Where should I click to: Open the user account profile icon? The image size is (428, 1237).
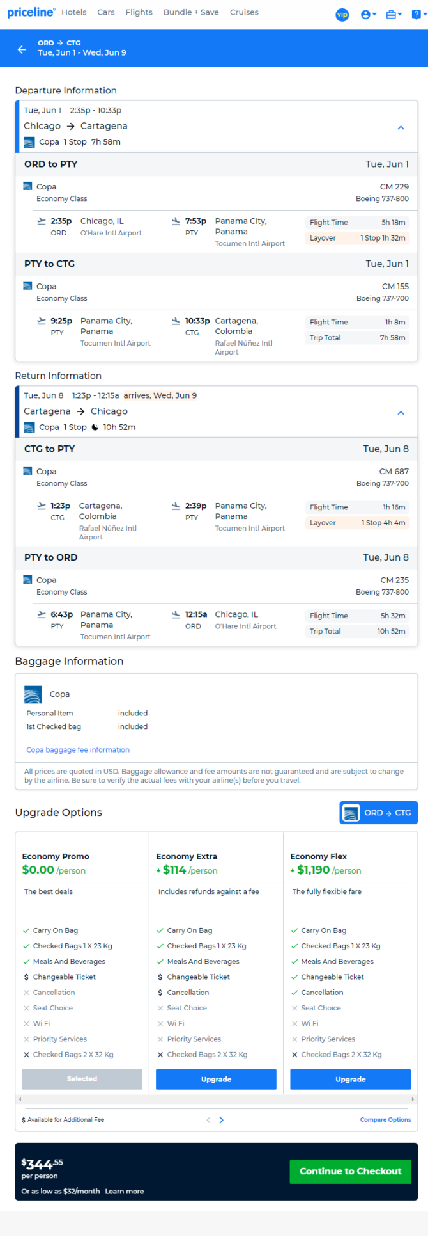[x=369, y=14]
